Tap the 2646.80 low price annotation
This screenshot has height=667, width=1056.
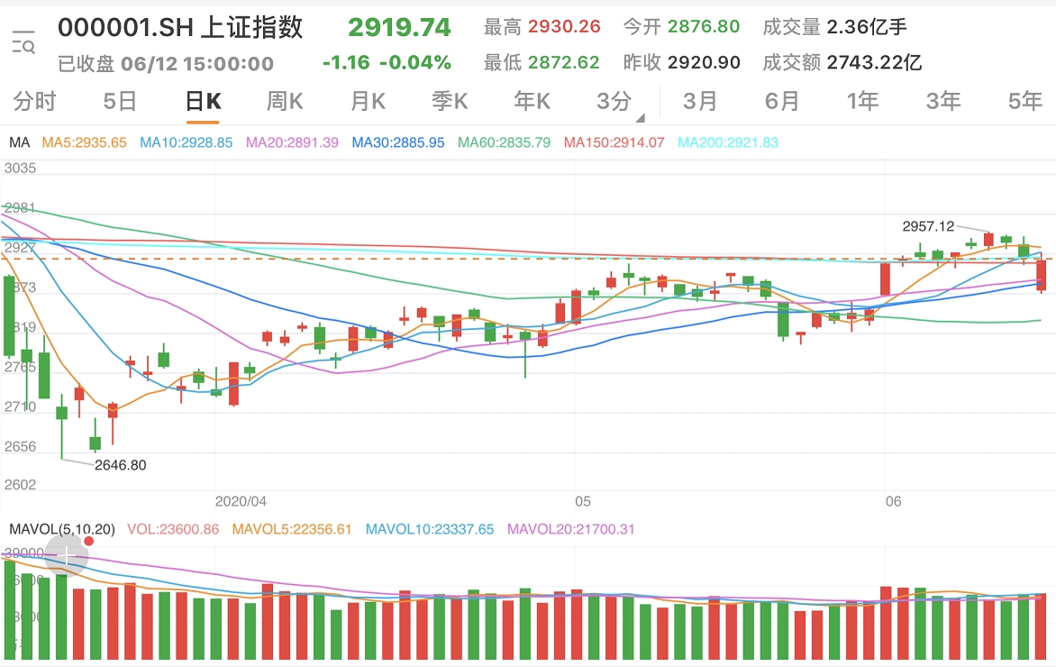pyautogui.click(x=120, y=465)
